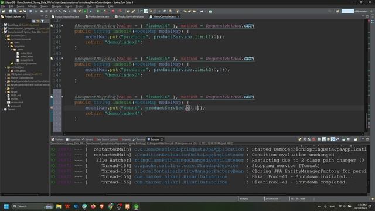Click the Terminate icon in Console toolbar
Image resolution: width=375 pixels, height=211 pixels.
[x=313, y=139]
